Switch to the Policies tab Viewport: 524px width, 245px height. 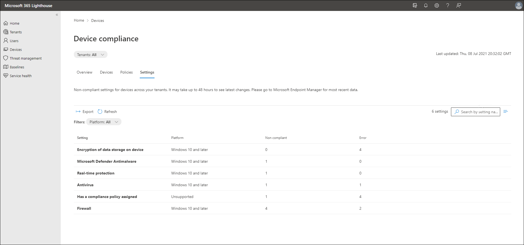tap(126, 72)
